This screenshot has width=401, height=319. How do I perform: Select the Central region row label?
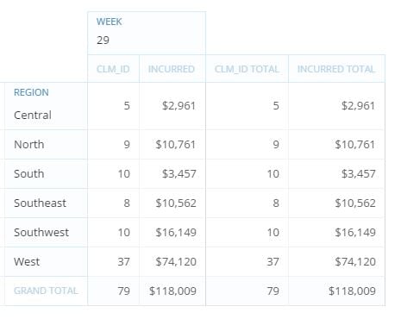point(33,116)
